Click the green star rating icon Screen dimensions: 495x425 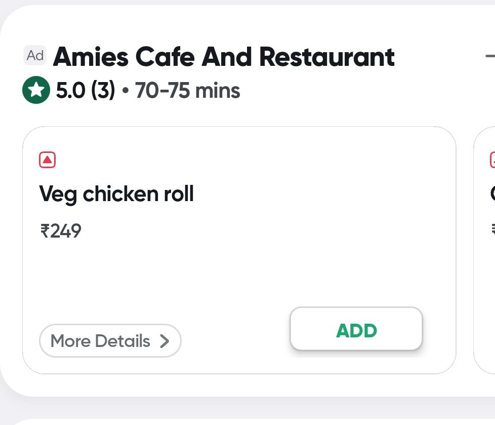36,90
